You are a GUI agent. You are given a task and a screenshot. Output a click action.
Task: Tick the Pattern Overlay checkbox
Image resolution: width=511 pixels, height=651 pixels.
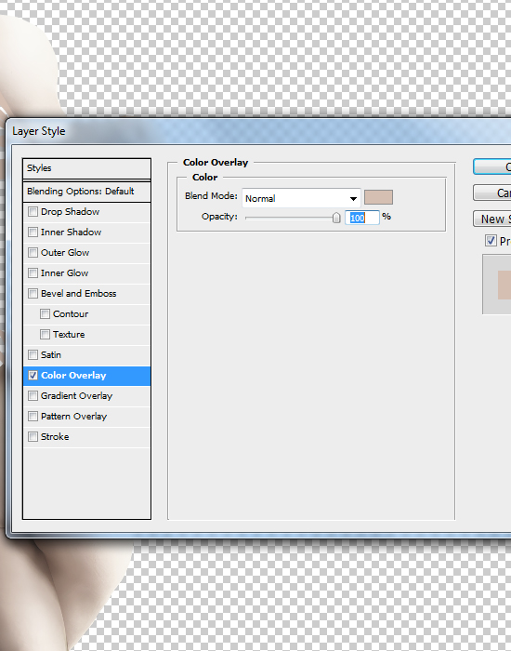click(33, 416)
